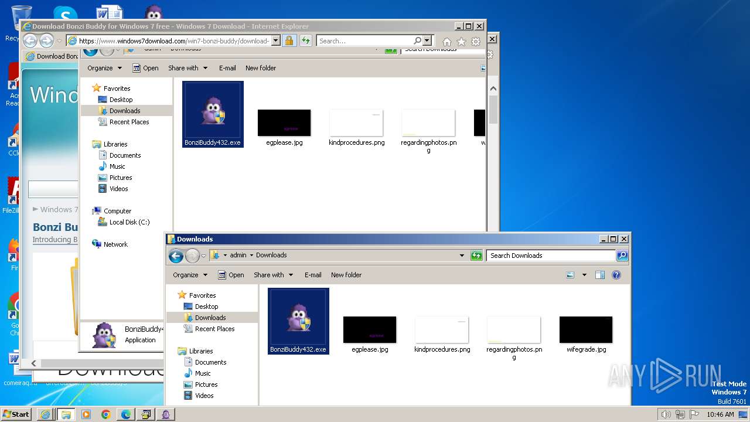Open Windows Explorer taskbar icon

pyautogui.click(x=66, y=414)
